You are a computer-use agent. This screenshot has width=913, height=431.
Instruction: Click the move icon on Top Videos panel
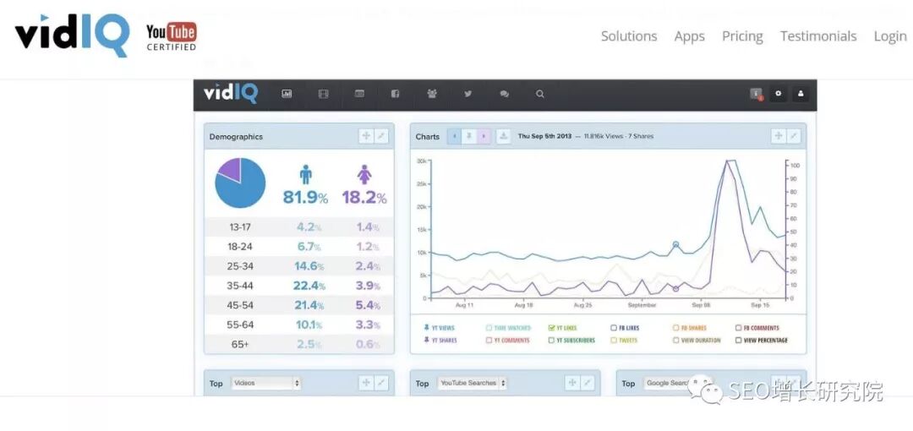(366, 383)
